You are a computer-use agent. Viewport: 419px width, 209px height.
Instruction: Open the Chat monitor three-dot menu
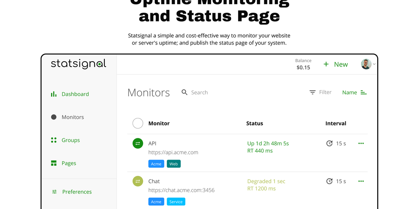(361, 181)
